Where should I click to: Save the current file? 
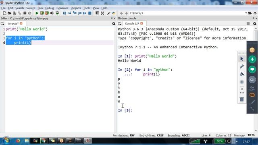click(15, 13)
